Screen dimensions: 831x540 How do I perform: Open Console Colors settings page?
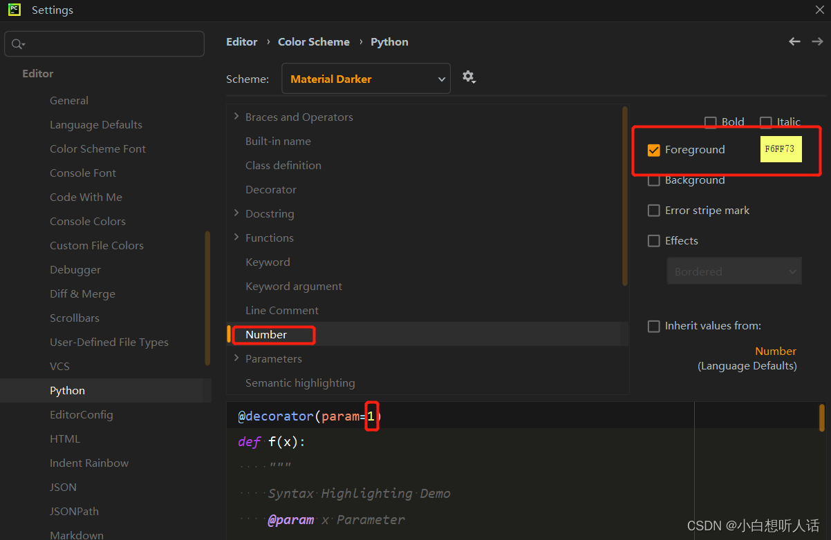click(x=88, y=221)
